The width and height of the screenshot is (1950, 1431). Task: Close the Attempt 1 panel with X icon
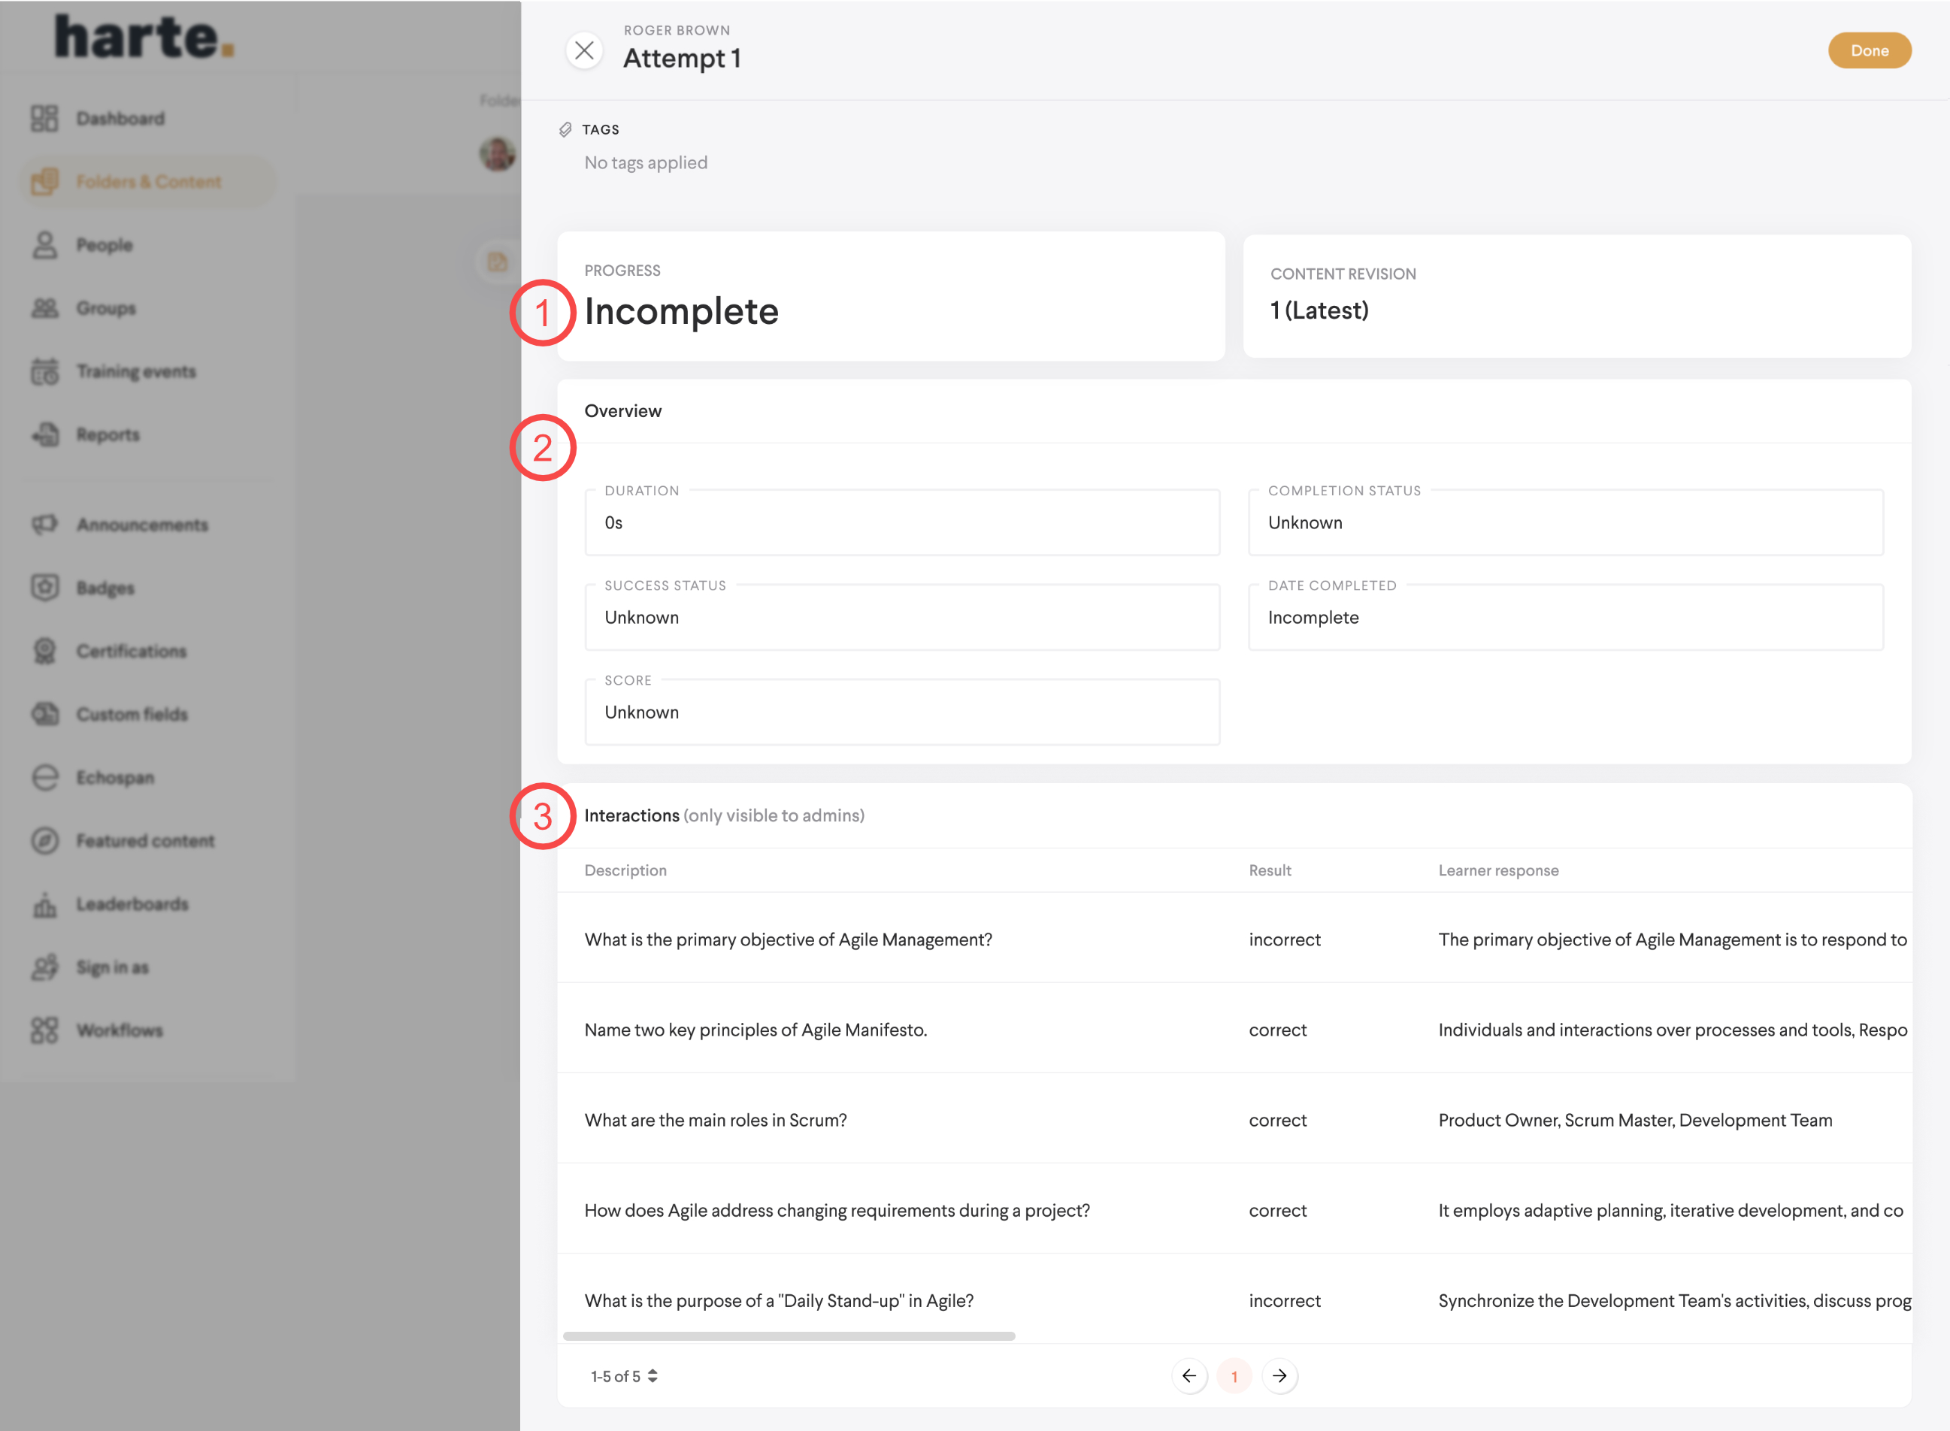coord(584,50)
